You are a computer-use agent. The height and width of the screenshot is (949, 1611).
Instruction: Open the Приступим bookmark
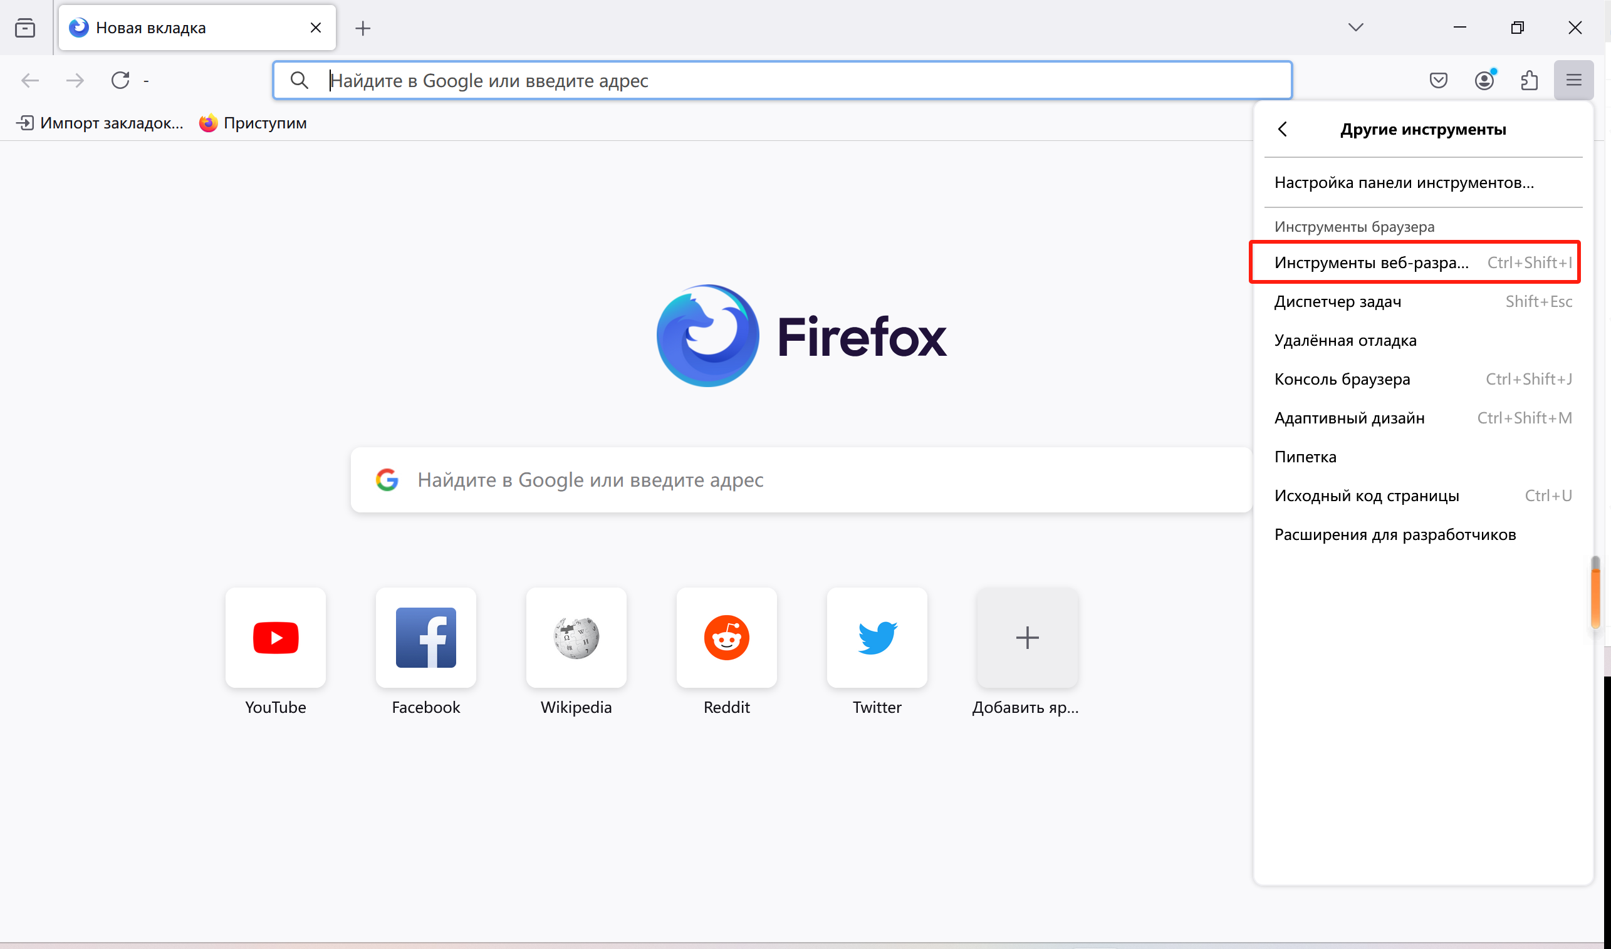pos(253,123)
